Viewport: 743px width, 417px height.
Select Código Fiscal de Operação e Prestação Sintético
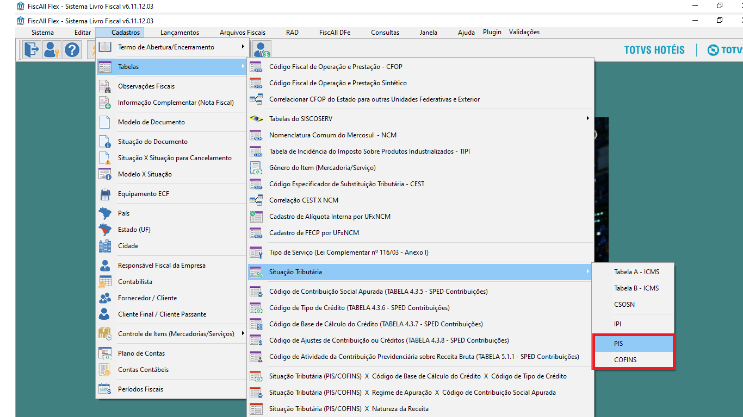(420, 83)
